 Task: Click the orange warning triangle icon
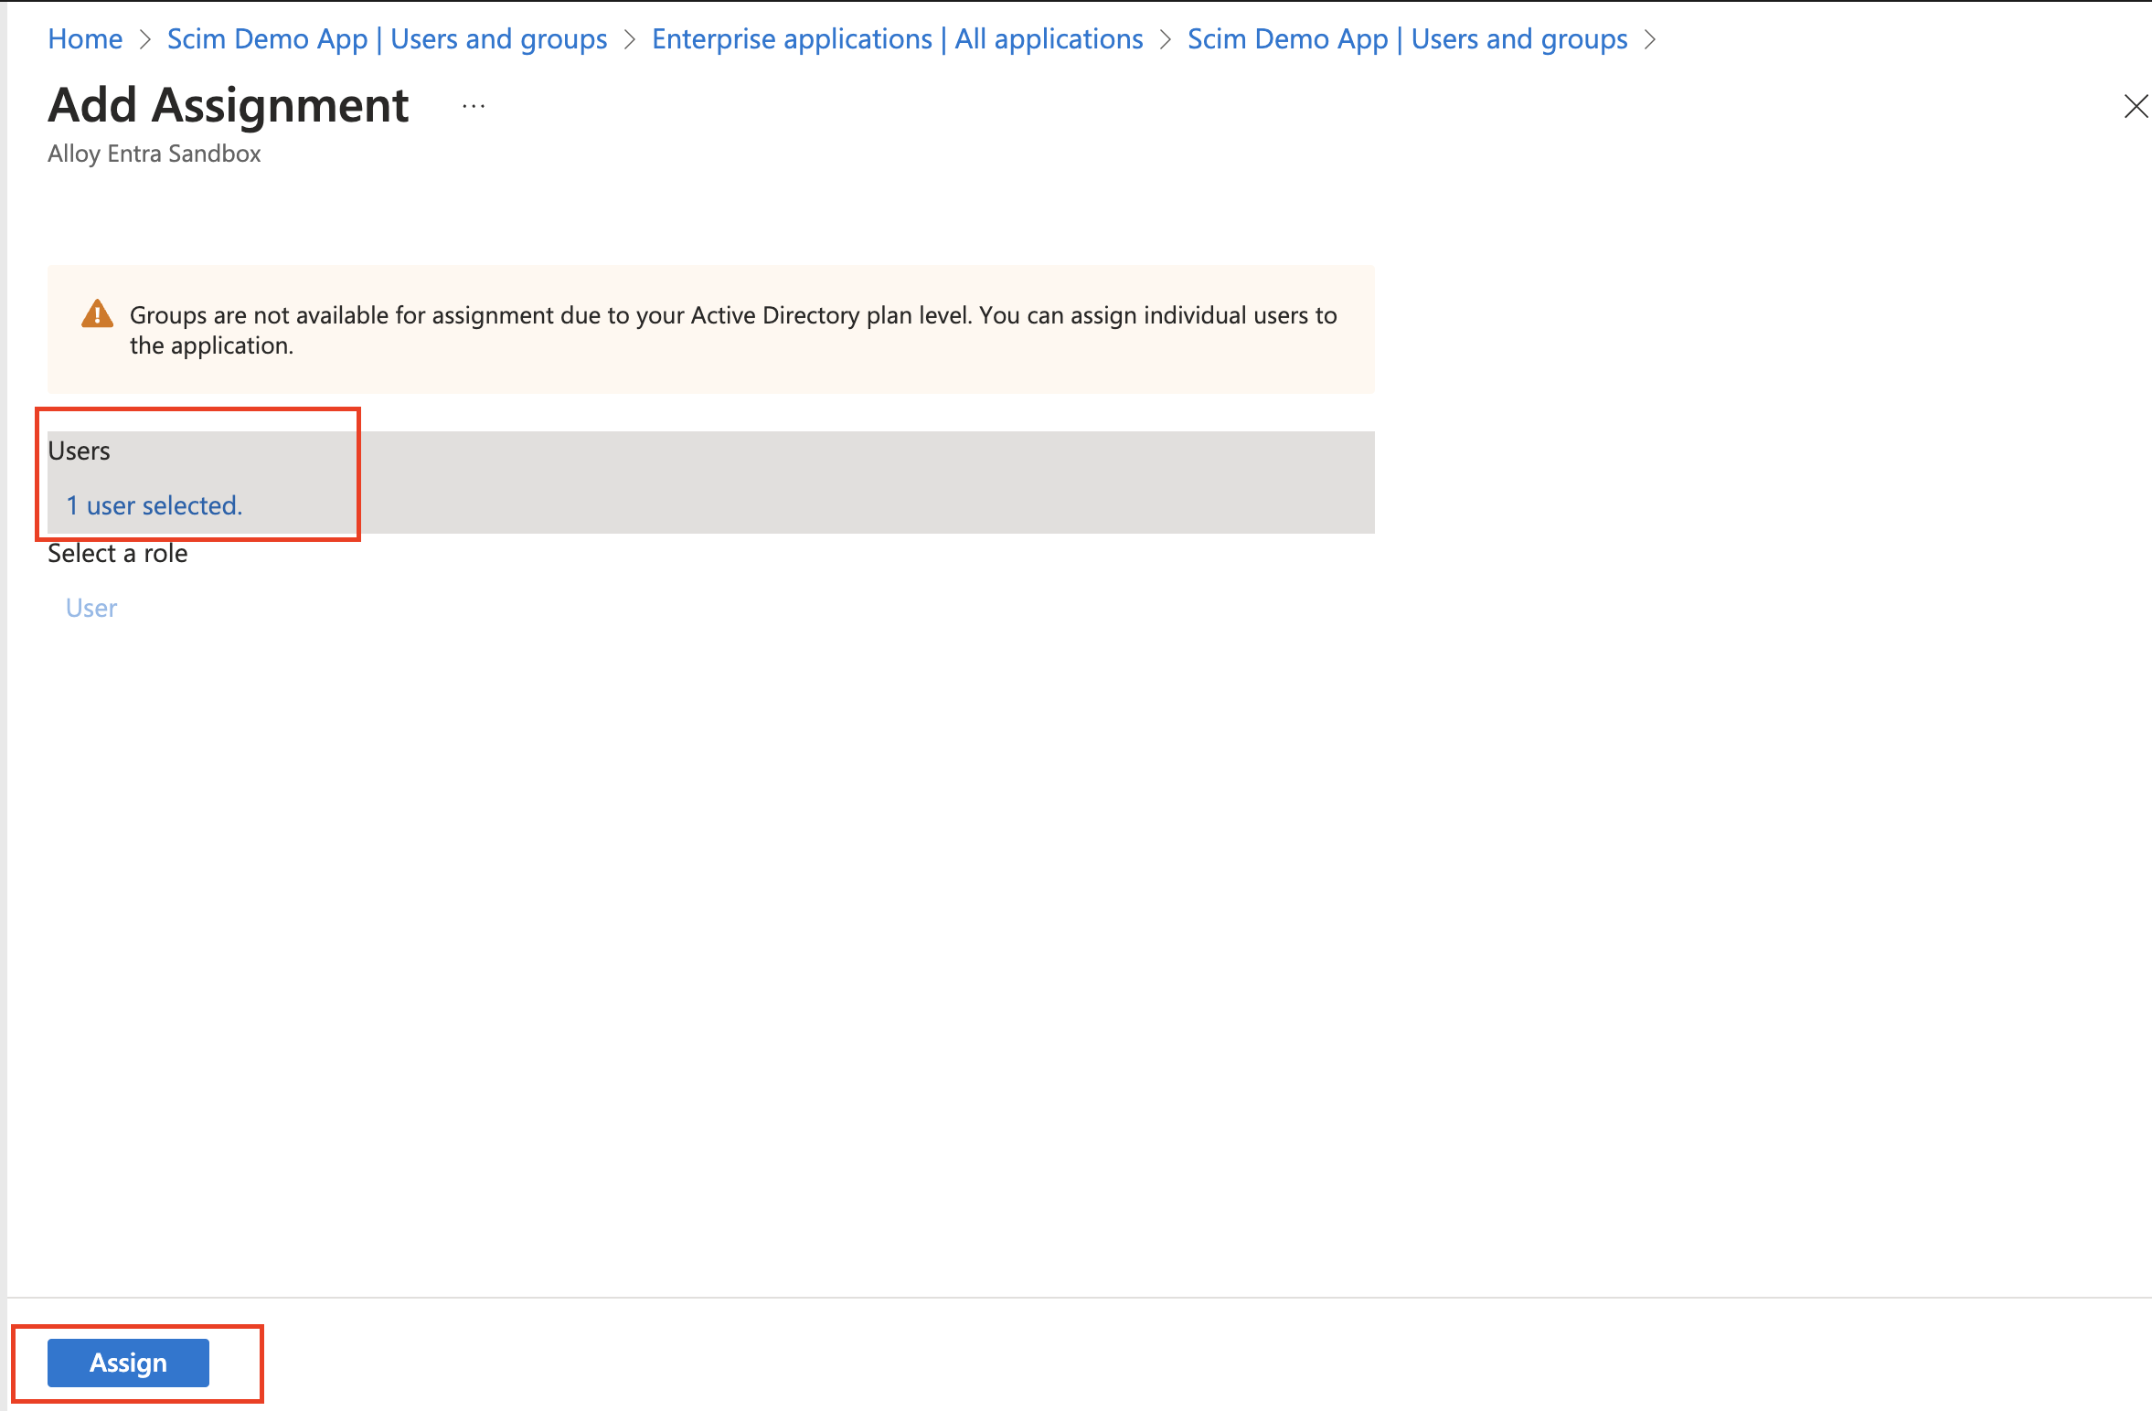point(97,314)
